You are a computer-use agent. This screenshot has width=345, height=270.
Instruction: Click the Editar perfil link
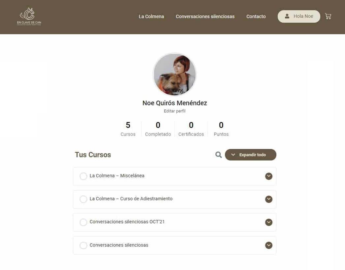tap(174, 111)
